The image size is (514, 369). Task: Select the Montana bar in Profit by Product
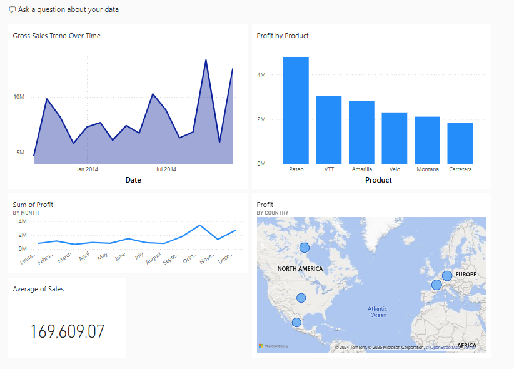tap(427, 139)
